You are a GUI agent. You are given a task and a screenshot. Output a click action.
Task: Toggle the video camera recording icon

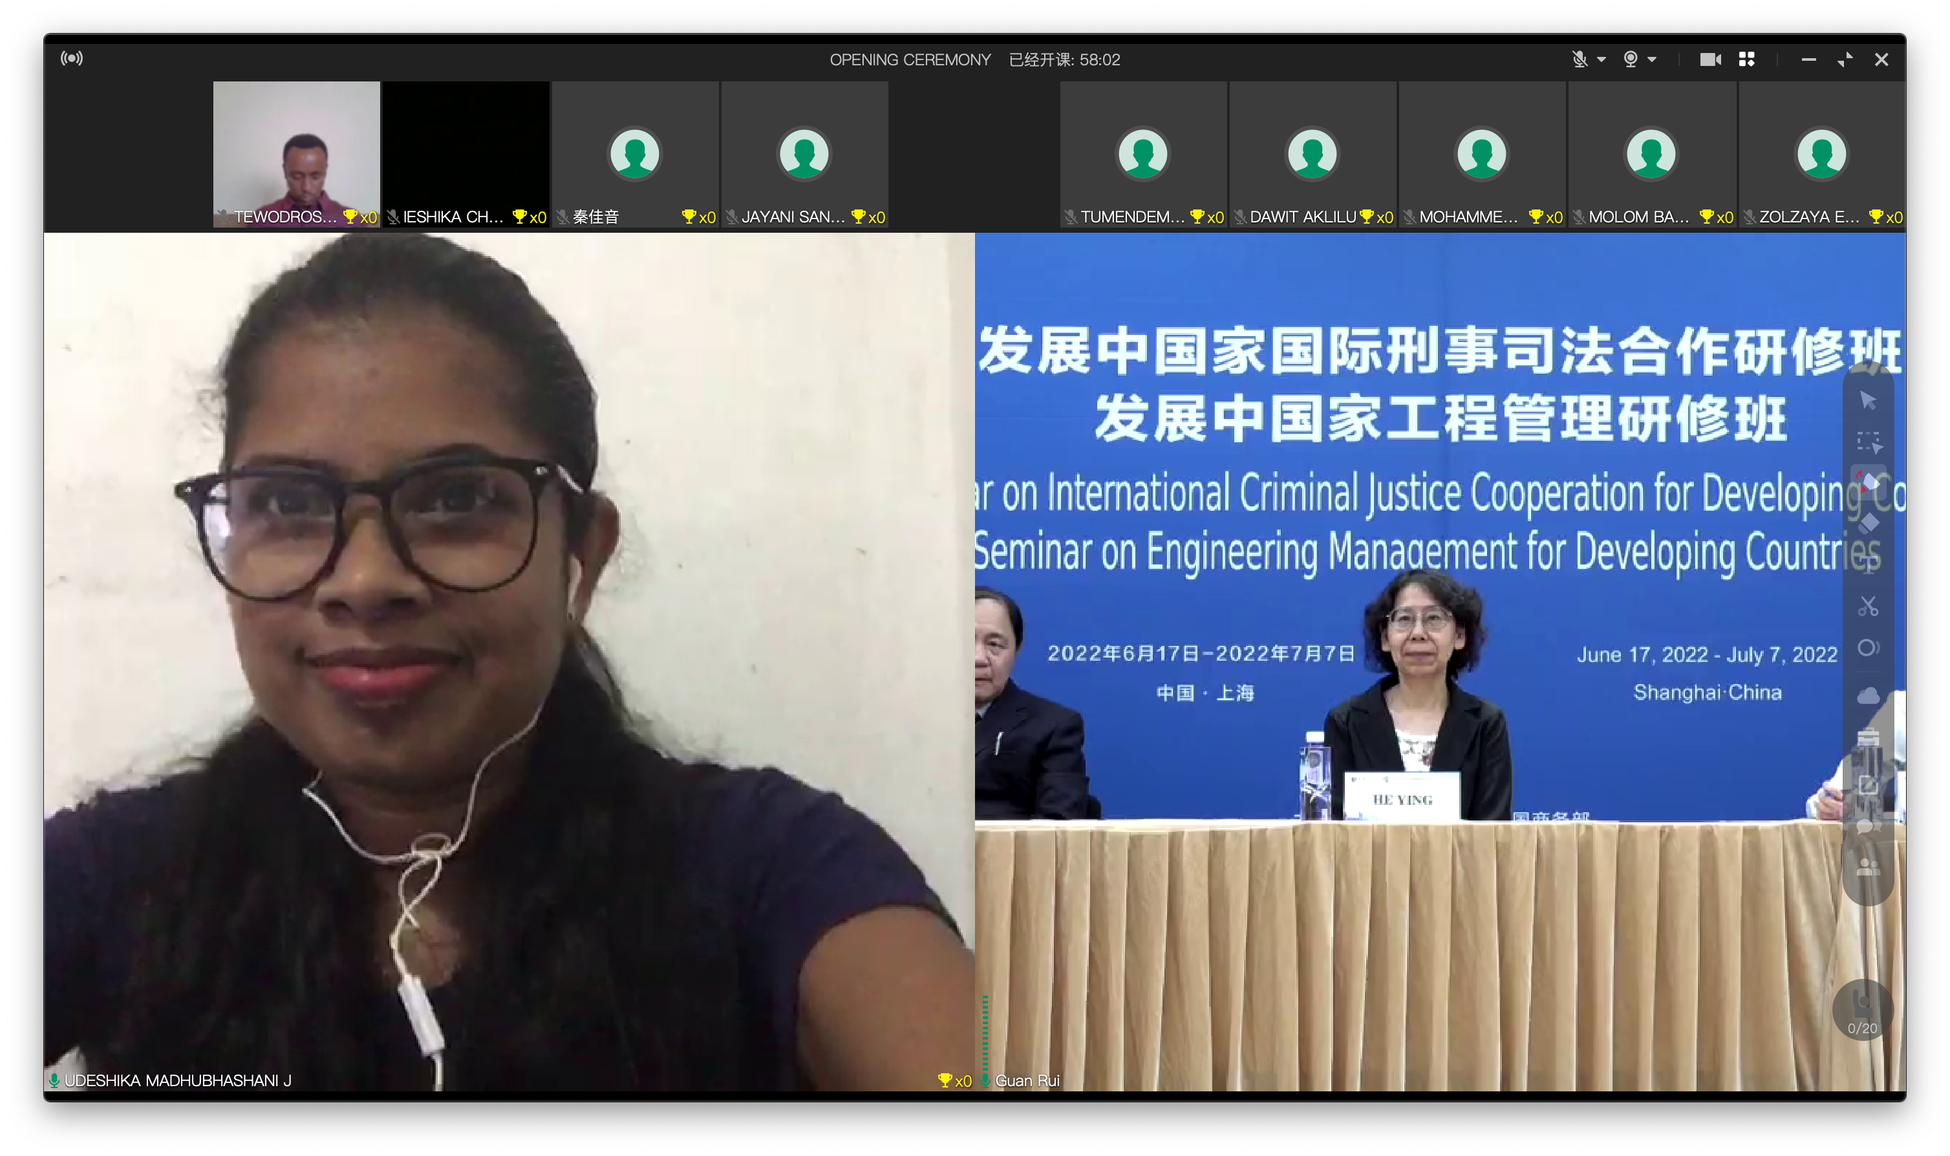tap(1709, 59)
